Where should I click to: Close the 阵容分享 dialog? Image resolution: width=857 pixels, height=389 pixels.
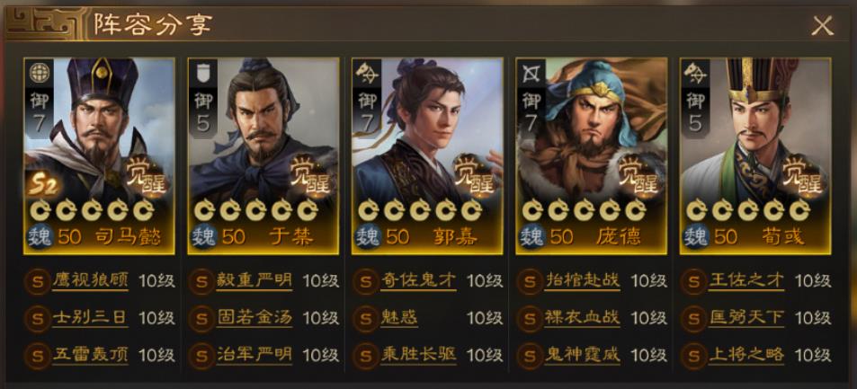[822, 26]
